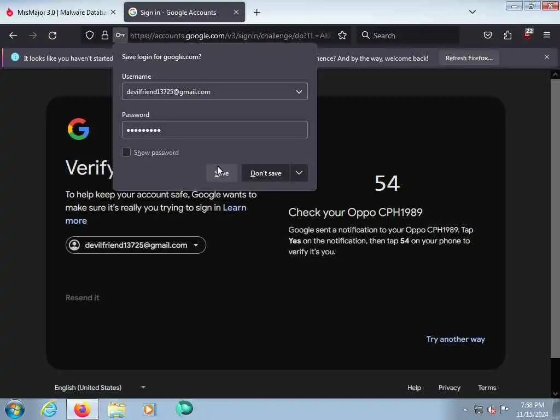Click the verification number 54

[387, 183]
